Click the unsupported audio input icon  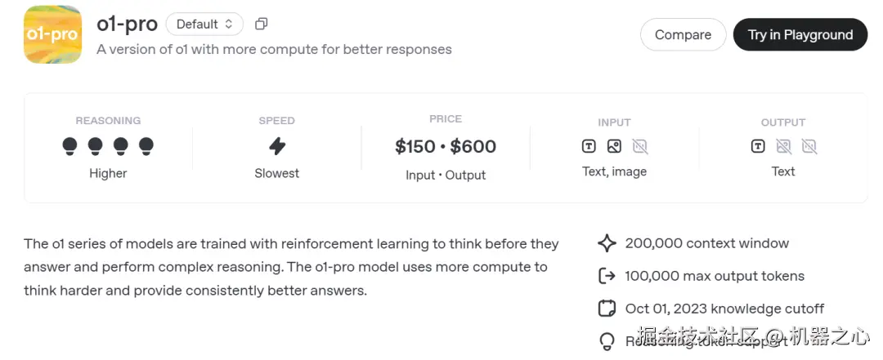(640, 147)
